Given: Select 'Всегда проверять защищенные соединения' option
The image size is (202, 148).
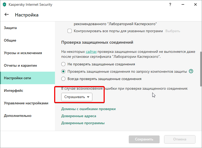Looking at the screenshot, I should [63, 79].
